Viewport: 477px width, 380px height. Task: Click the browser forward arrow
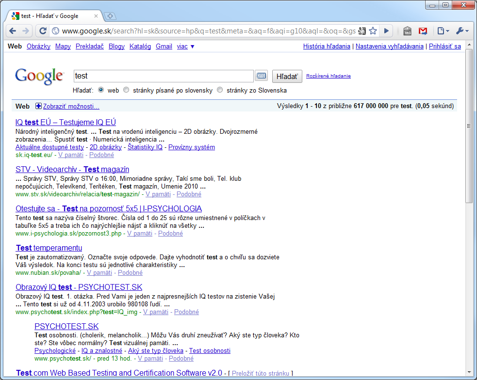(26, 31)
